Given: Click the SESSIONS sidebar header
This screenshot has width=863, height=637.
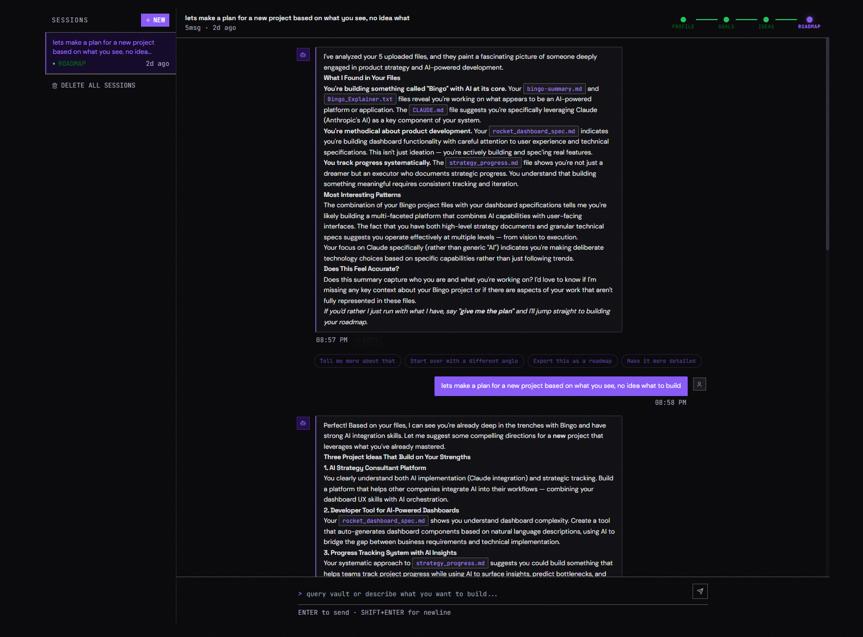Looking at the screenshot, I should point(70,20).
